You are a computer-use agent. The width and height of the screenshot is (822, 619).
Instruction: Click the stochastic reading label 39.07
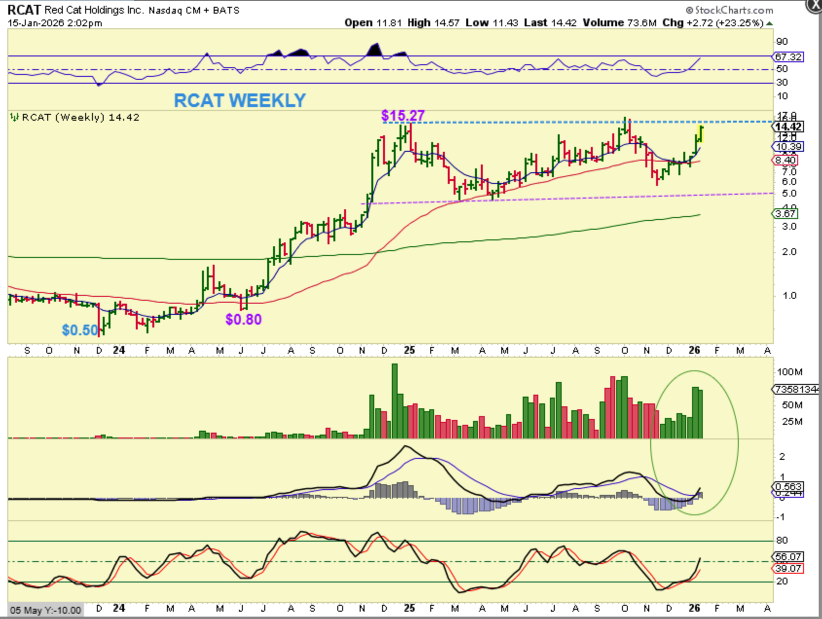[788, 568]
